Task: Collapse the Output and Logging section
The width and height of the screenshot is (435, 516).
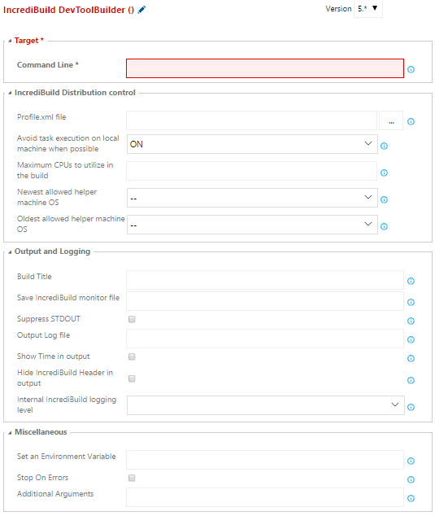Action: pyautogui.click(x=10, y=251)
